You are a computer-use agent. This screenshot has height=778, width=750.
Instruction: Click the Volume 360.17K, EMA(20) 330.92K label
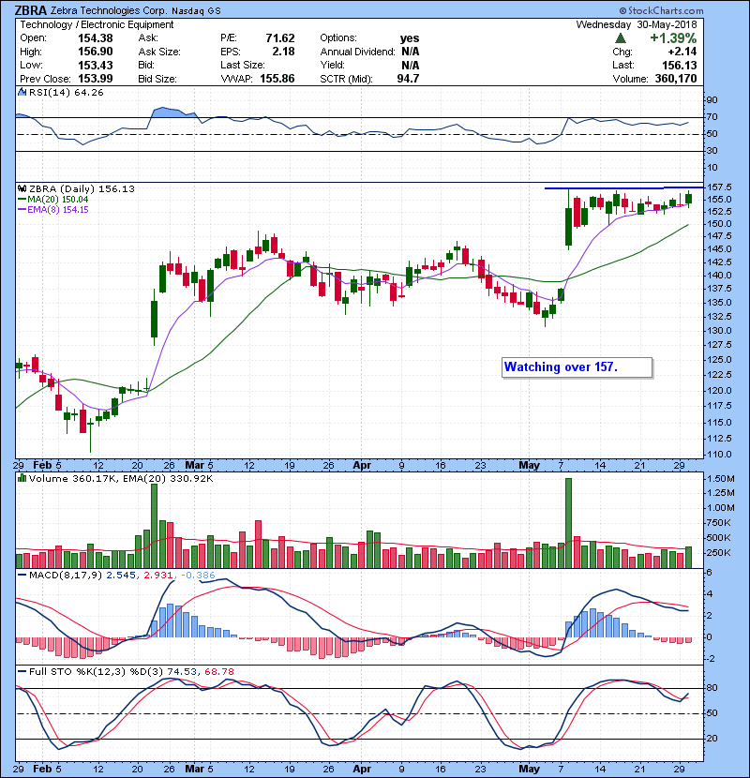coord(121,478)
